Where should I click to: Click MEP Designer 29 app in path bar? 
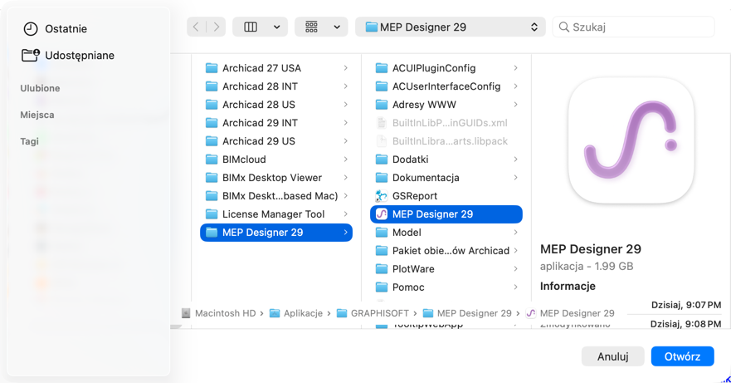point(570,313)
